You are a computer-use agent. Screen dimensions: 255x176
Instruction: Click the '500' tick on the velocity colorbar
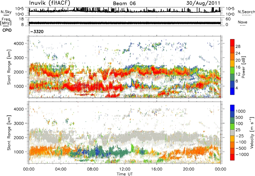coord(239,117)
